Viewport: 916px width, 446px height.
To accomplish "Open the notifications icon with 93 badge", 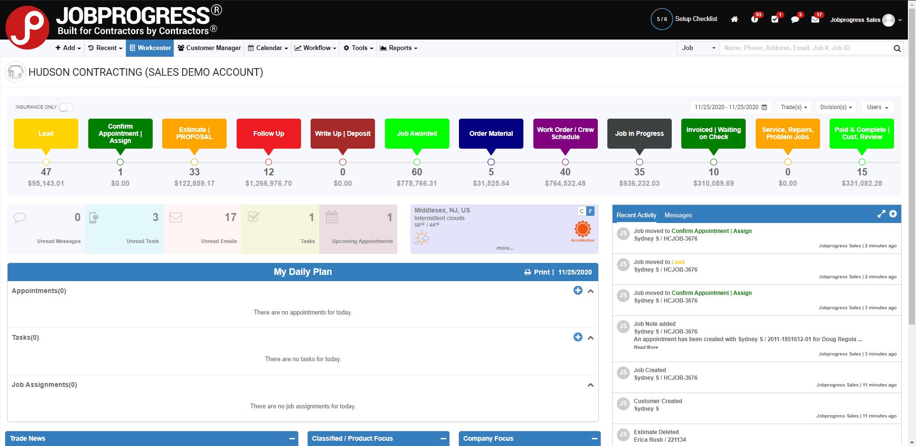I will point(754,20).
